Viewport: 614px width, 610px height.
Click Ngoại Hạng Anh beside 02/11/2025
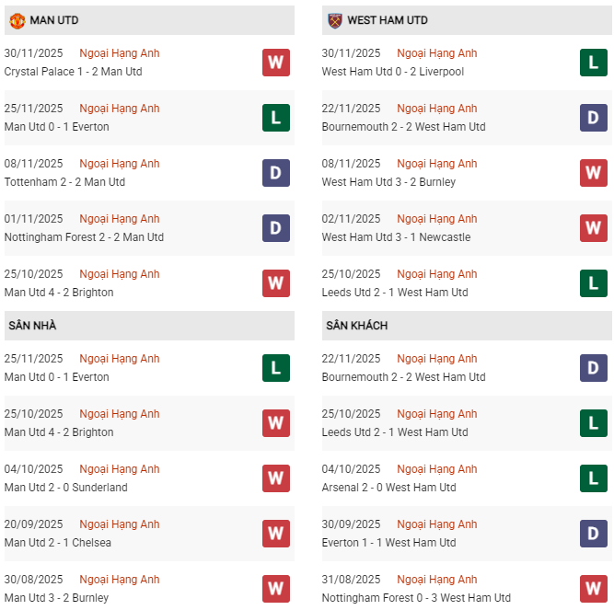point(437,219)
